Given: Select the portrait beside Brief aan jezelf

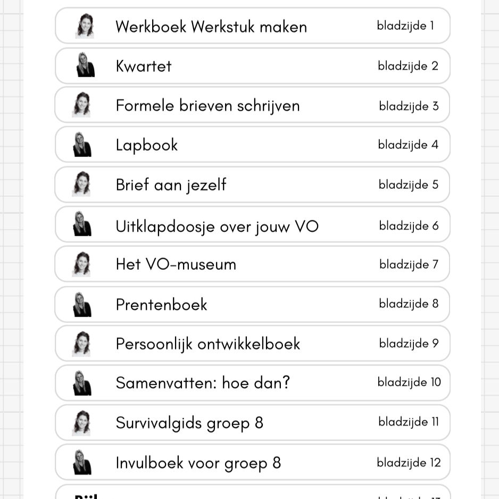Looking at the screenshot, I should (x=81, y=184).
